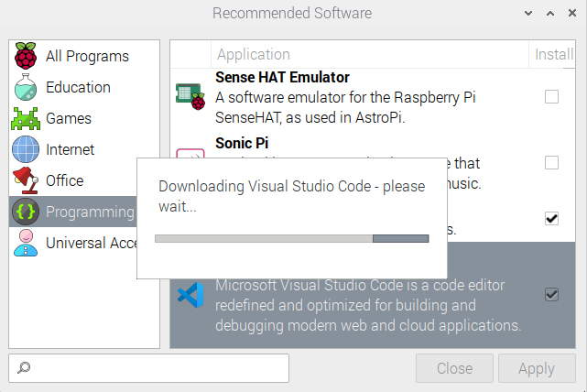Close the Recommended Software window

(572, 13)
